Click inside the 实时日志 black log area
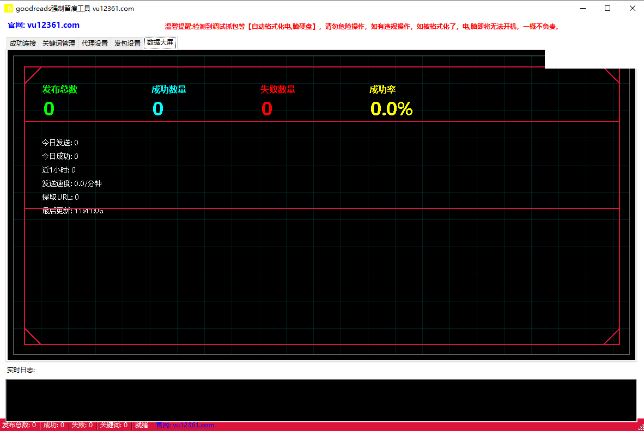 [321, 400]
